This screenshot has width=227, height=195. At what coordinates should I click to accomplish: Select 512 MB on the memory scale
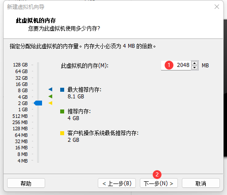[x=20, y=116]
